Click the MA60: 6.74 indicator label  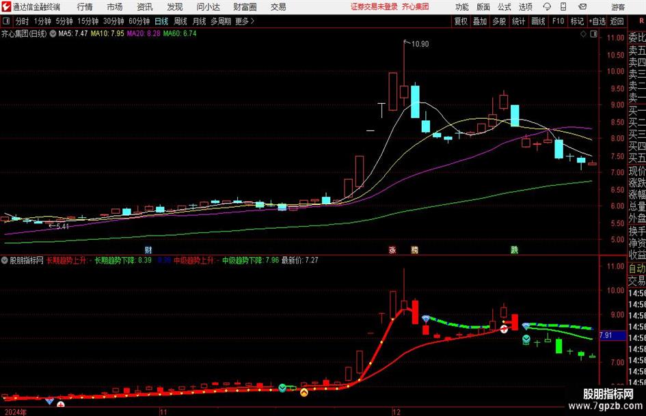tap(180, 33)
